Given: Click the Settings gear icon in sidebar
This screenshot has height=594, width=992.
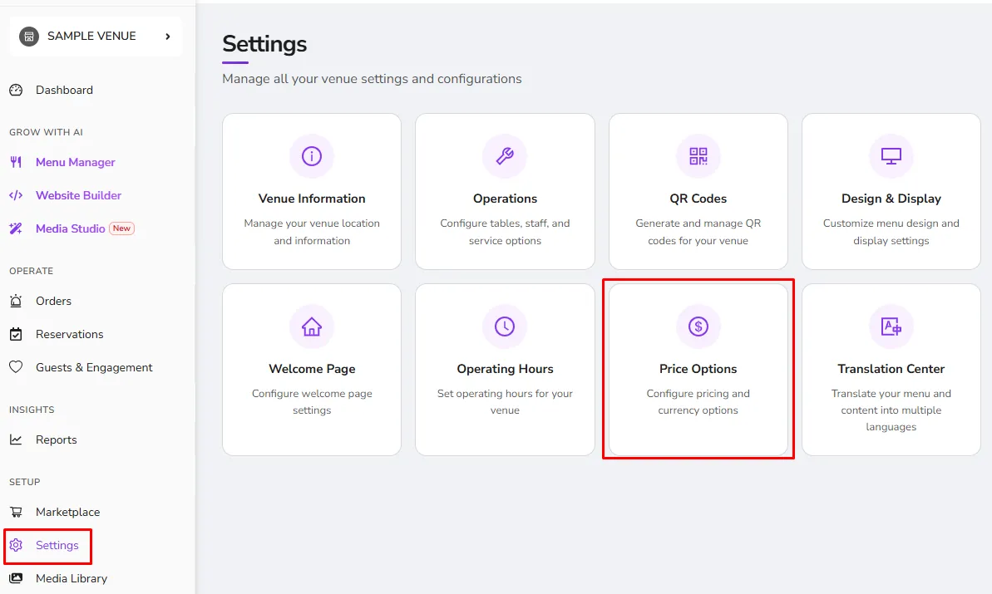Looking at the screenshot, I should coord(16,545).
